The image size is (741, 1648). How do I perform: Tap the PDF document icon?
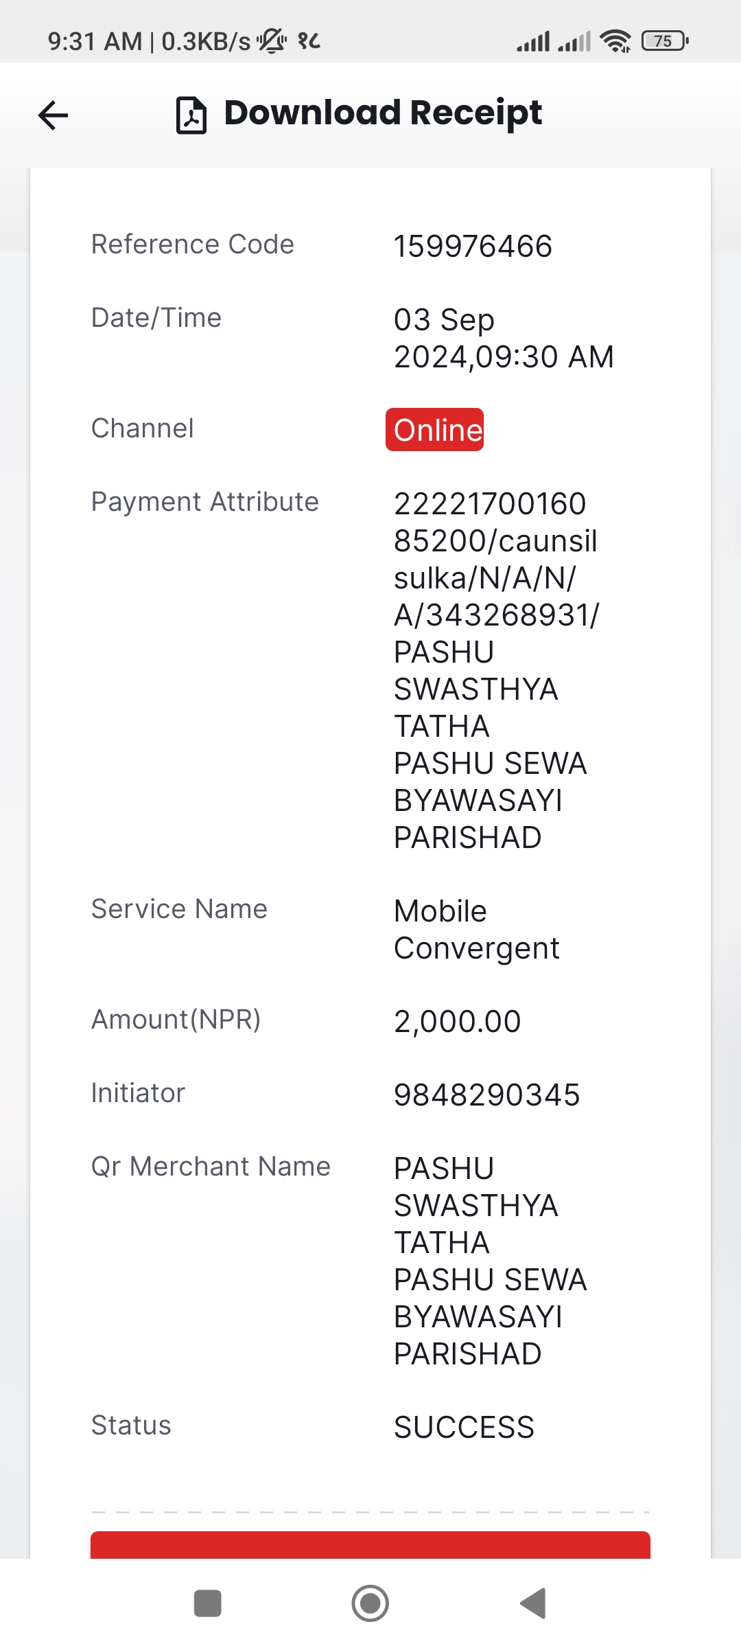[x=191, y=115]
